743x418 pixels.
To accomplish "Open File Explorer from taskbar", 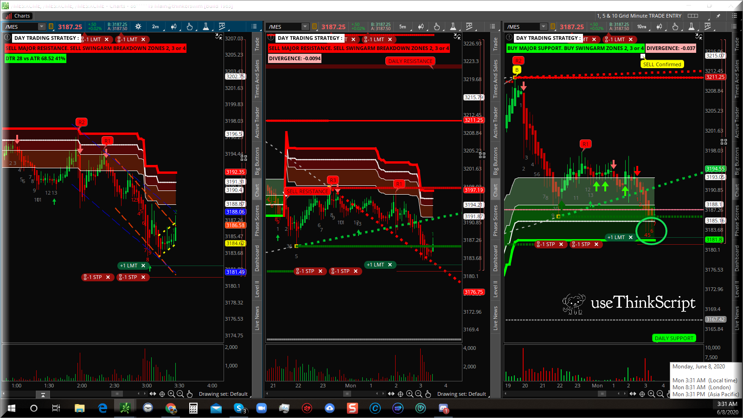I will click(80, 408).
